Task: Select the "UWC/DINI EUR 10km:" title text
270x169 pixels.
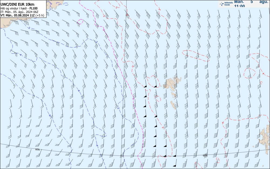Action: pyautogui.click(x=18, y=5)
